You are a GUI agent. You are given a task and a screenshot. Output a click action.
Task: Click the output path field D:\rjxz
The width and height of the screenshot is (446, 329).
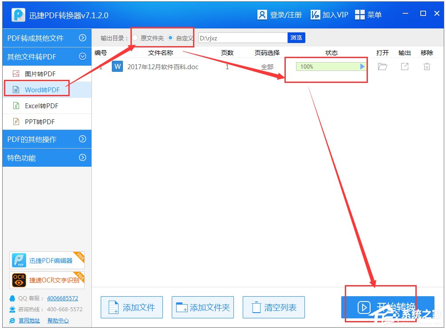pyautogui.click(x=242, y=38)
